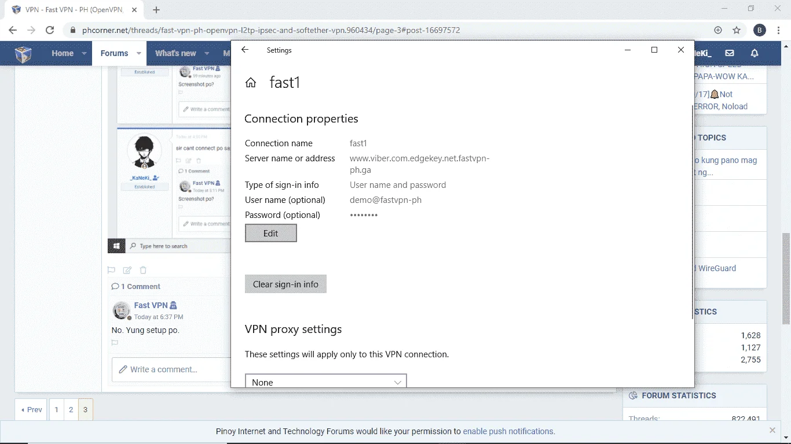Click the 'kung pano mag' topic link in sidebar
This screenshot has width=791, height=444.
click(x=726, y=166)
